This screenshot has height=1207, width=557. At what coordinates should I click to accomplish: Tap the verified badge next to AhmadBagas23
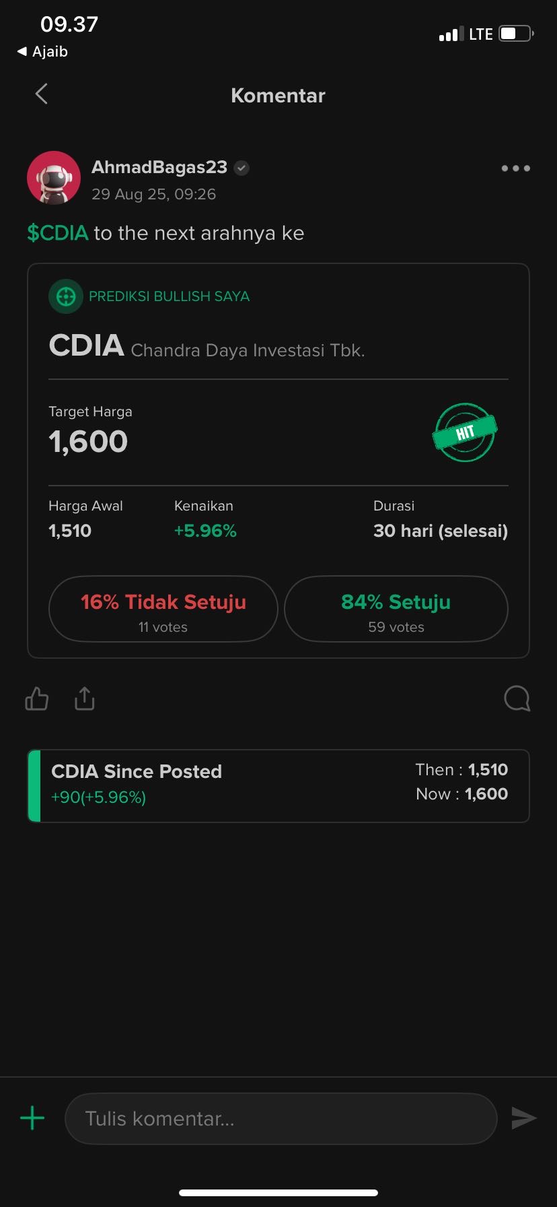pos(242,168)
